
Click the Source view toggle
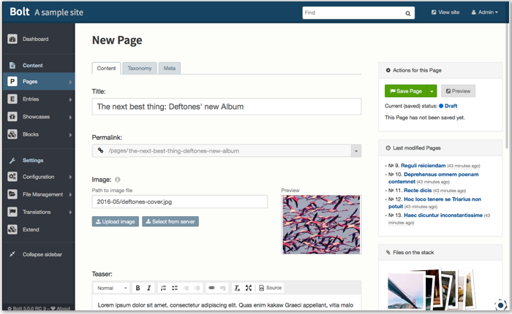[270, 288]
